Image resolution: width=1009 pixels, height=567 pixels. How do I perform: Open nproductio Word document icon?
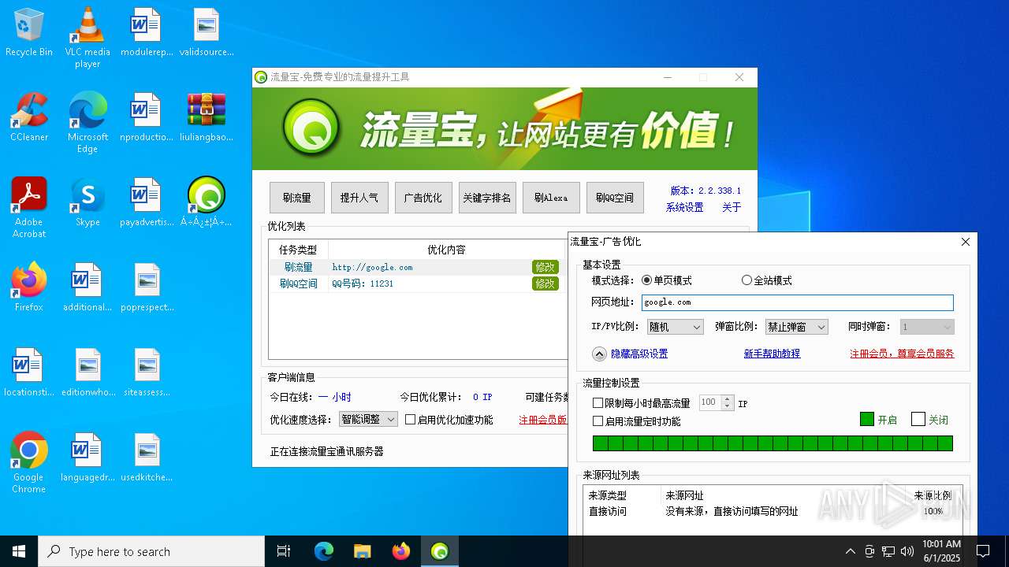(147, 117)
